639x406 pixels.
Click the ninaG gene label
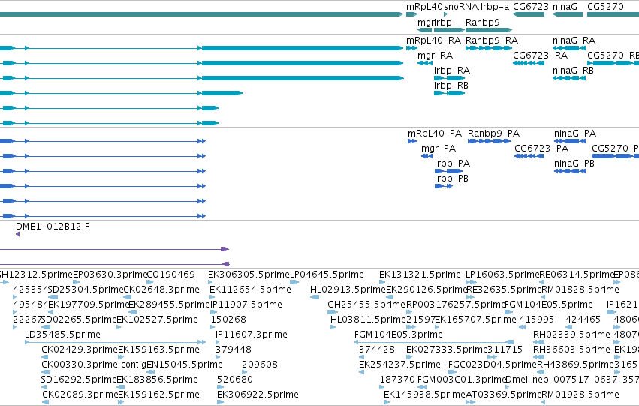[x=565, y=7]
